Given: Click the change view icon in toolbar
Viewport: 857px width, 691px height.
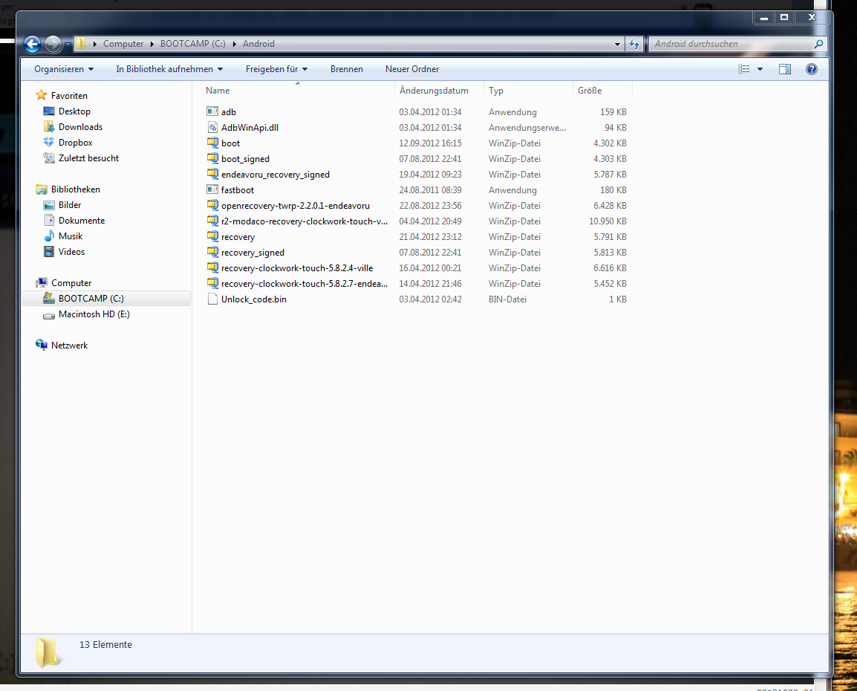Looking at the screenshot, I should click(x=744, y=69).
